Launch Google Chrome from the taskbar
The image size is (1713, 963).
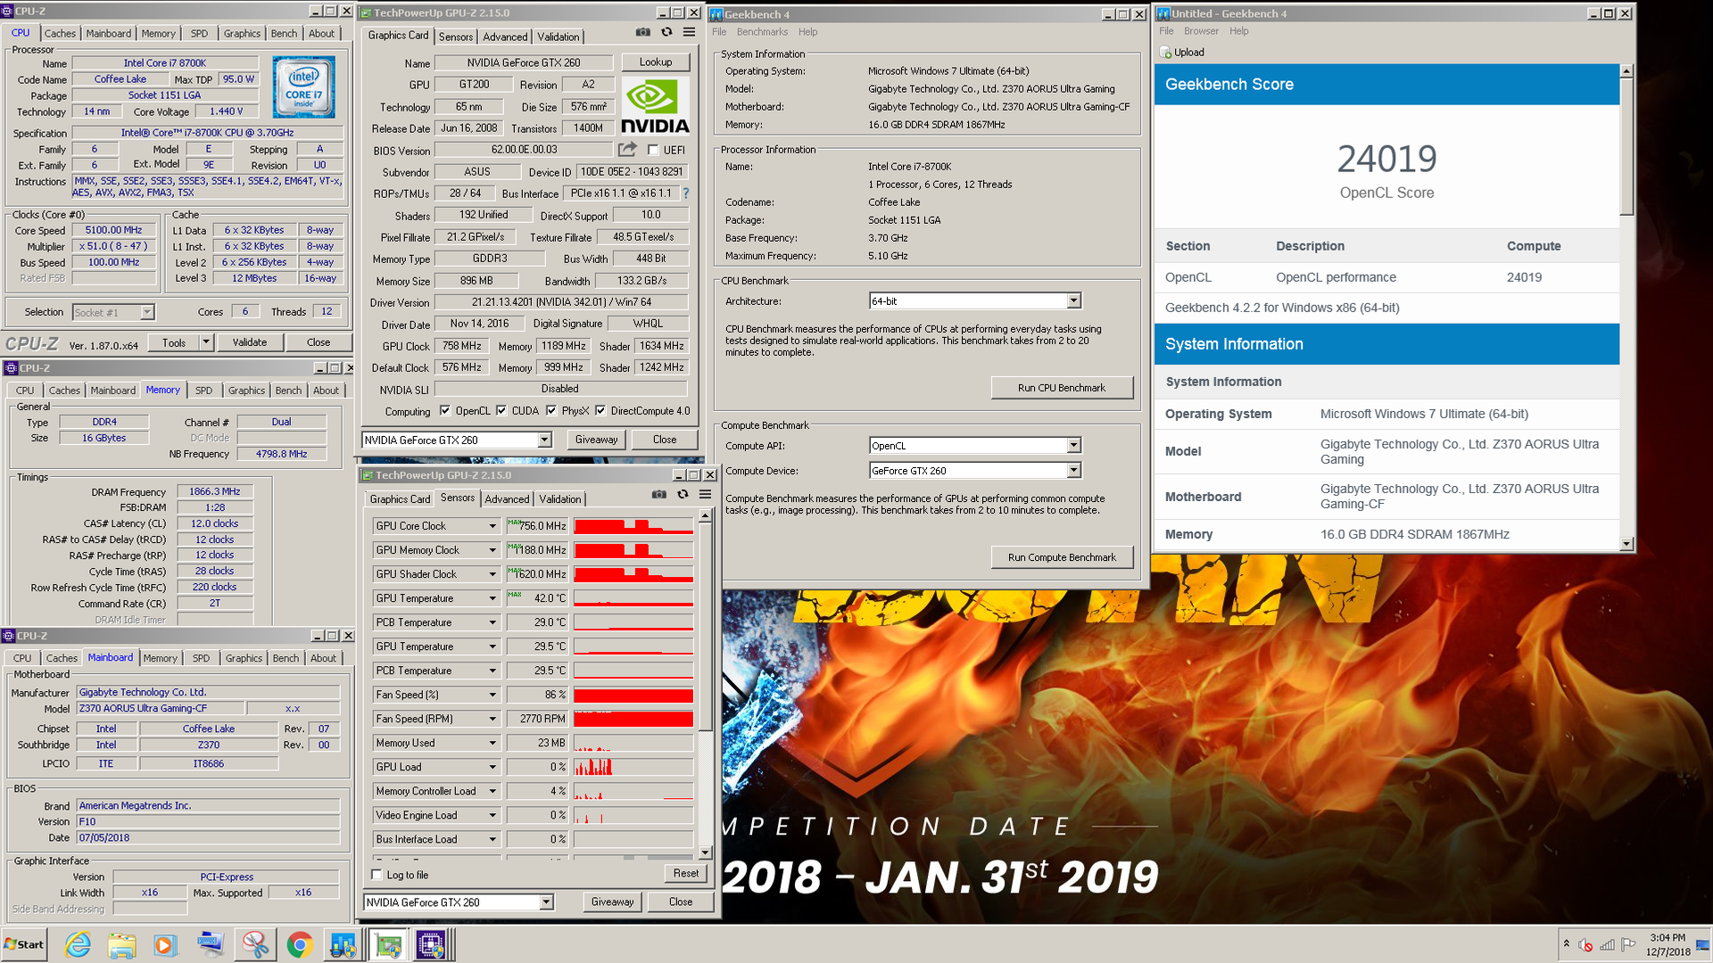tap(300, 944)
